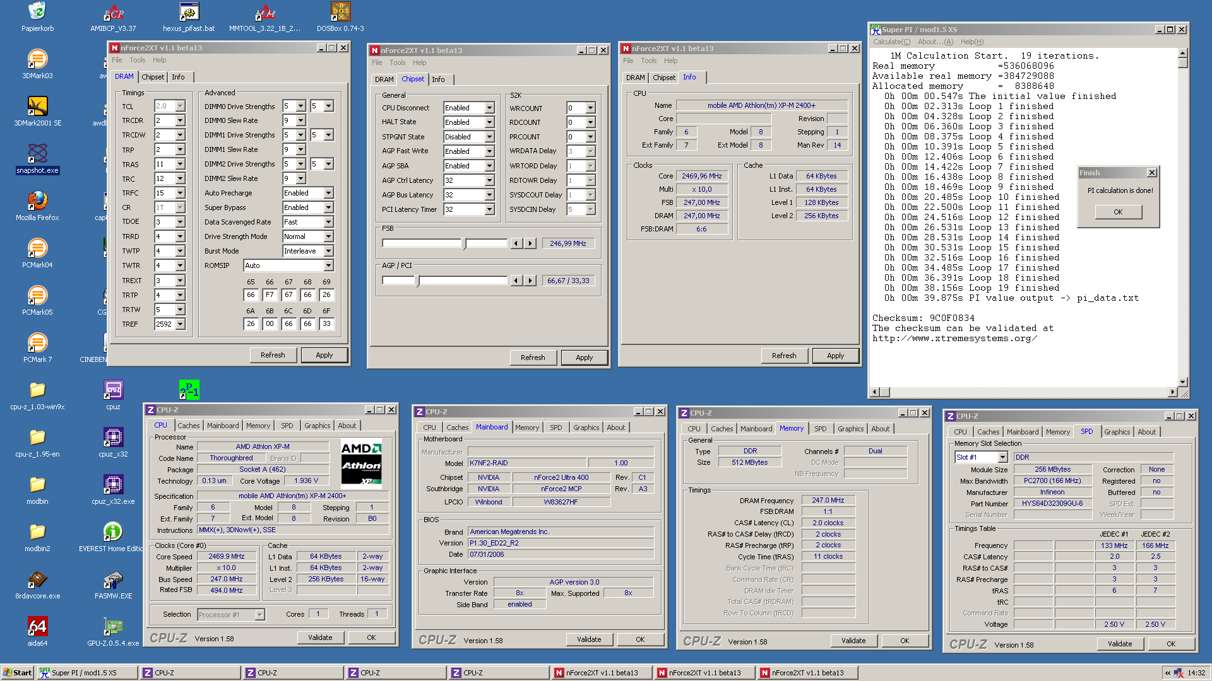This screenshot has width=1212, height=681.
Task: Click Apply in the DRAM nForce2XT window
Action: tap(324, 355)
